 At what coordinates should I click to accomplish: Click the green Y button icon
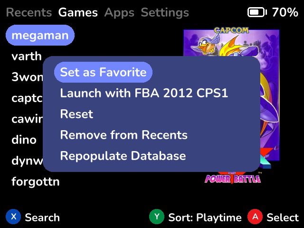coord(157,217)
